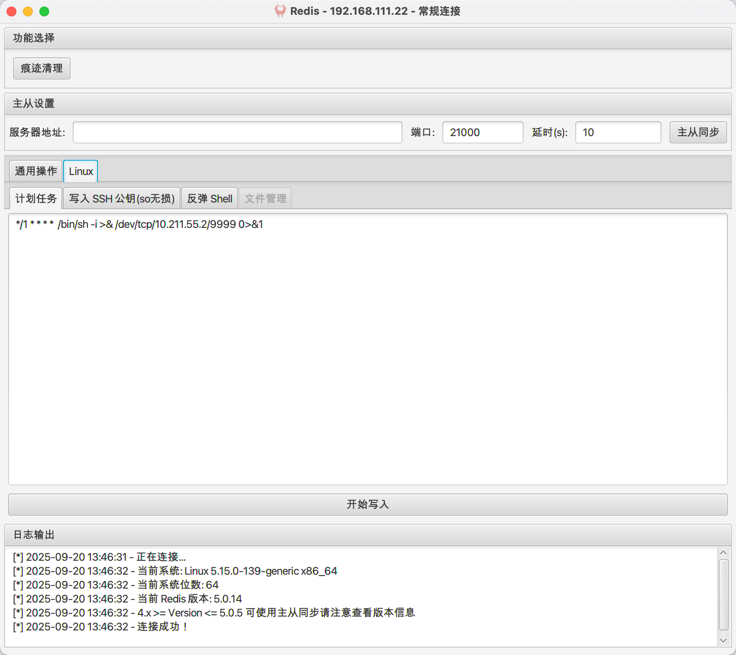The width and height of the screenshot is (736, 655).
Task: Switch to the 反弹 Shell tab
Action: [x=209, y=198]
